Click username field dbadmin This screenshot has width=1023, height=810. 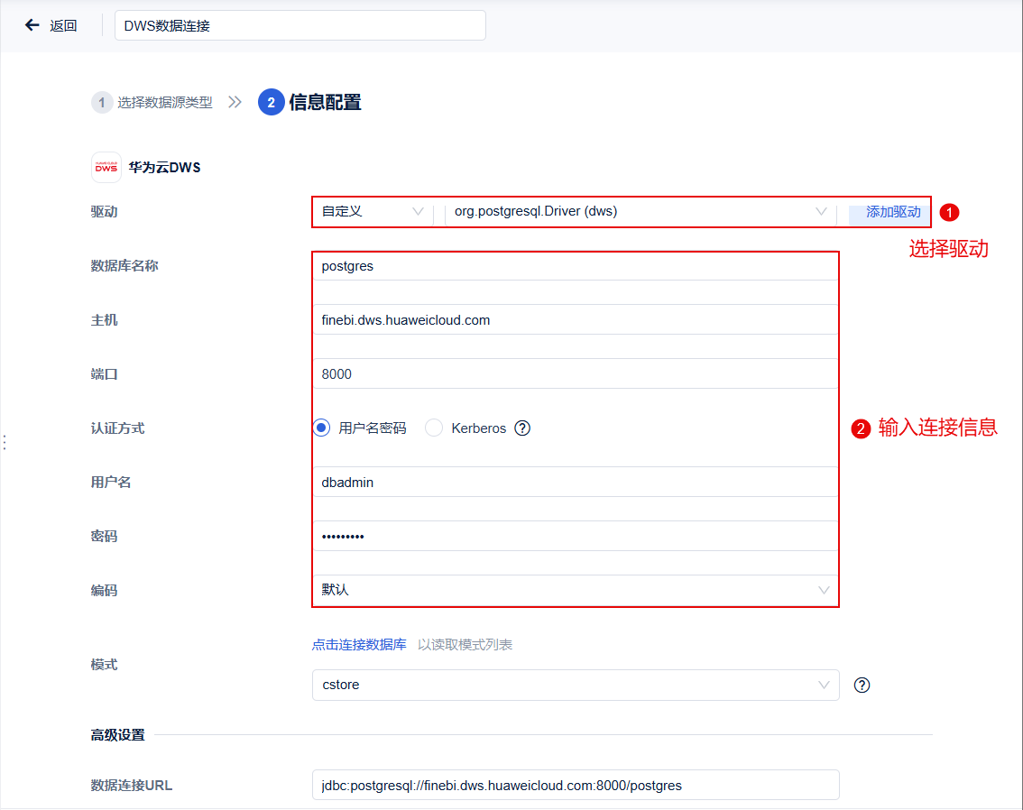pos(576,483)
